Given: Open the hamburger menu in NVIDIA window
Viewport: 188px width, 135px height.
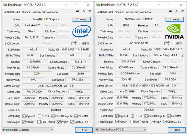Looking at the screenshot, I should point(182,11).
